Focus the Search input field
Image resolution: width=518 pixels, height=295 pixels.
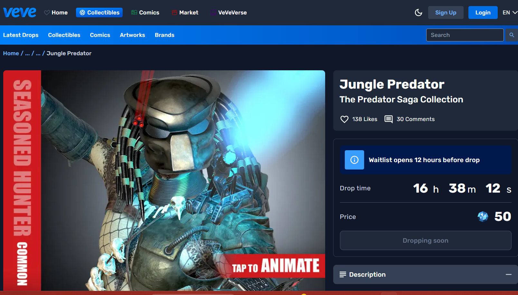465,35
